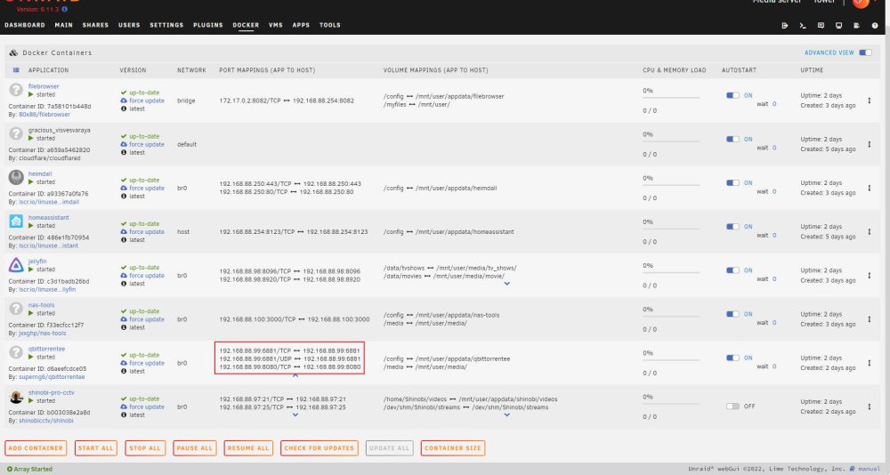Collapse qbittorrentee port mappings chevron
This screenshot has height=475, width=890.
pyautogui.click(x=295, y=375)
